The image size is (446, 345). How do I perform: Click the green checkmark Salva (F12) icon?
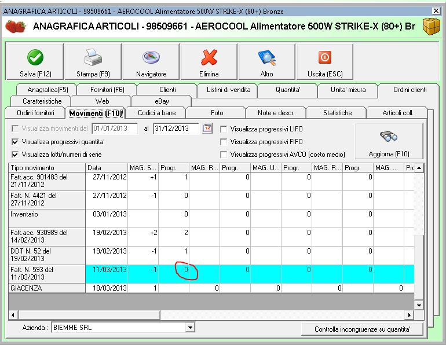click(36, 58)
